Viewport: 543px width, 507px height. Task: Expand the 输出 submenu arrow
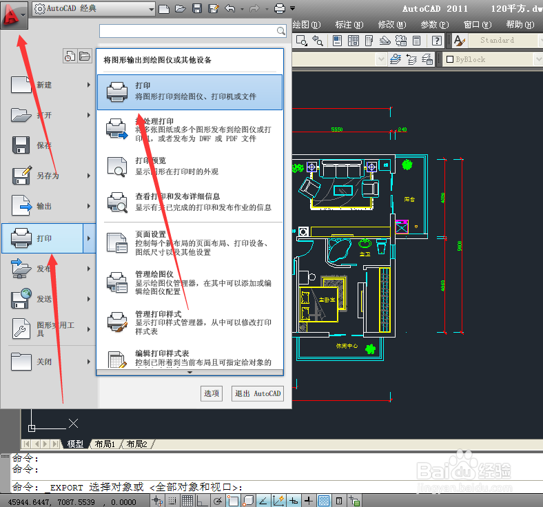click(x=89, y=206)
